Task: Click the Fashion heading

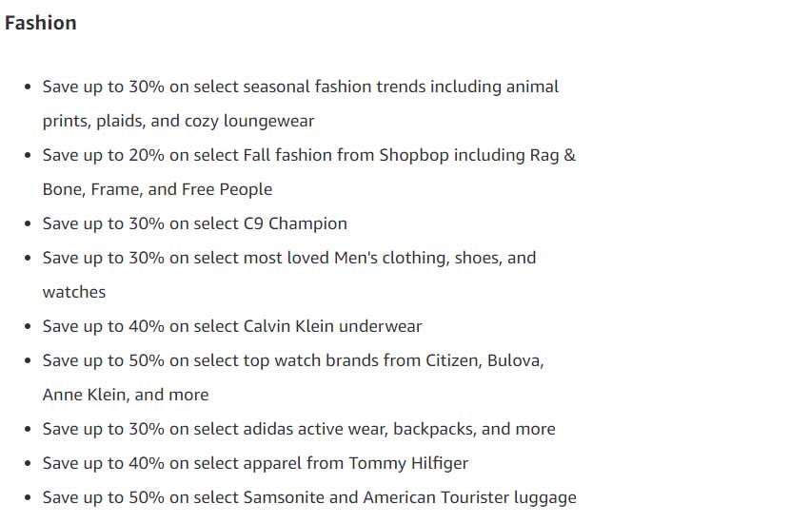Action: [x=40, y=23]
